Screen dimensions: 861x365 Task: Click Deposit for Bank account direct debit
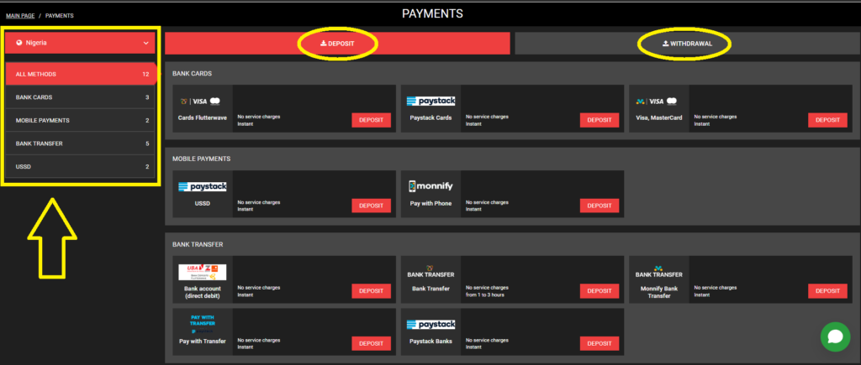(x=371, y=291)
